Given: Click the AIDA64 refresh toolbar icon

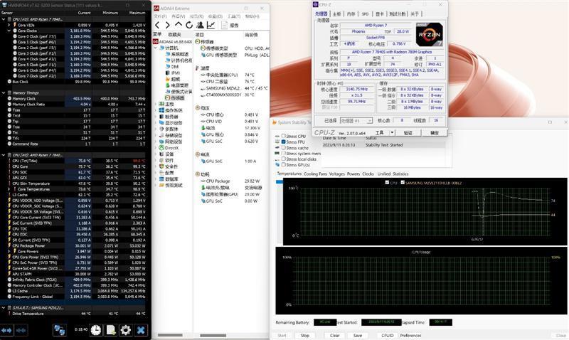Looking at the screenshot, I should pos(189,25).
